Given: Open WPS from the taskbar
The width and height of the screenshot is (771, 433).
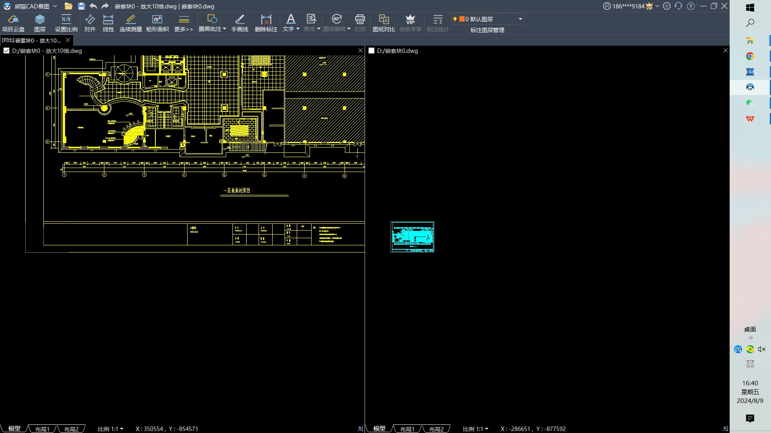Looking at the screenshot, I should pyautogui.click(x=750, y=119).
